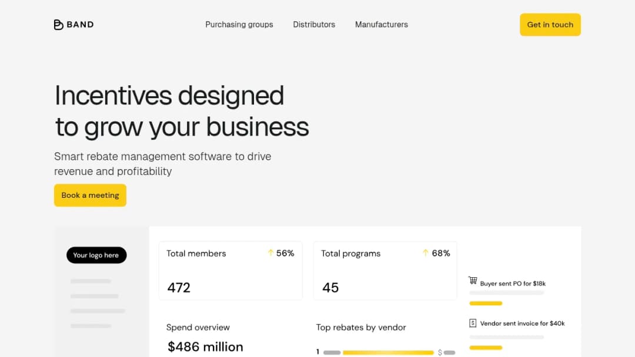
Task: Select the Your logo here badge
Action: (x=96, y=255)
